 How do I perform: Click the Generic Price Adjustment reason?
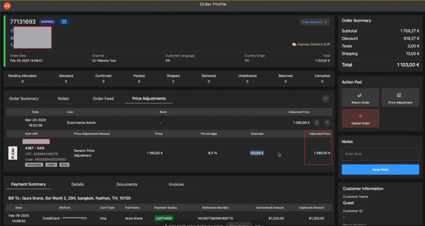pos(84,153)
